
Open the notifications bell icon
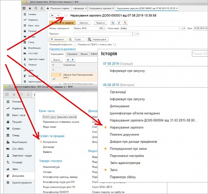42,8
